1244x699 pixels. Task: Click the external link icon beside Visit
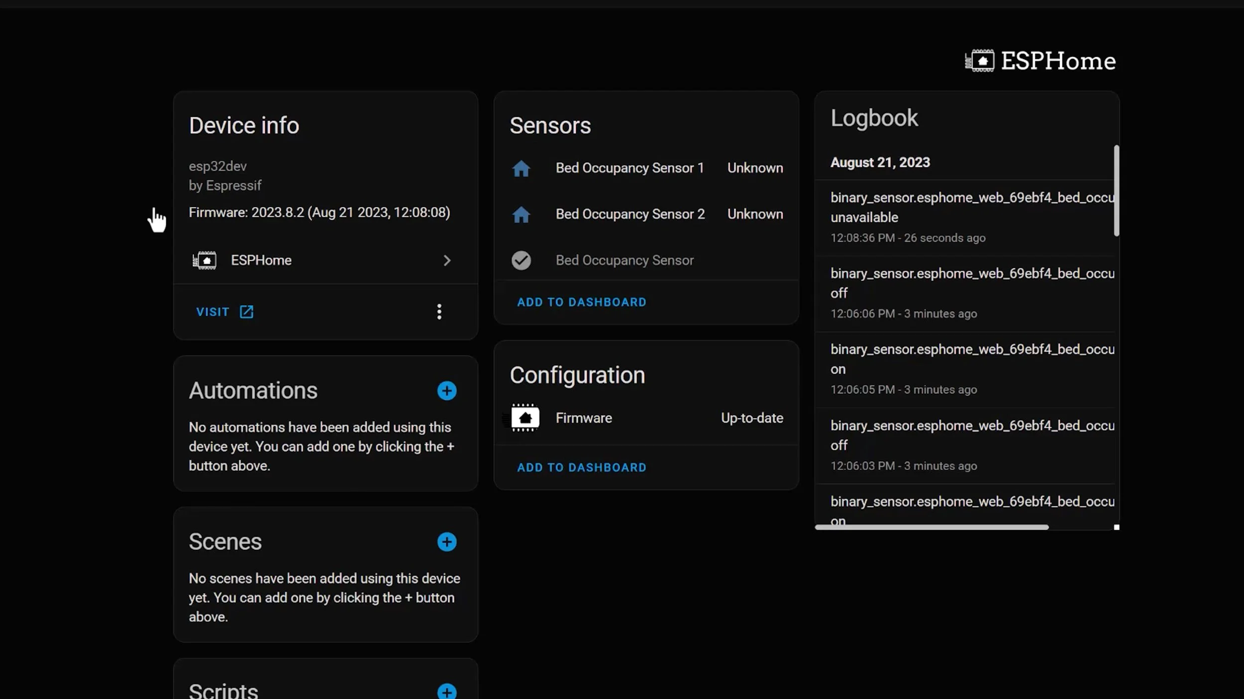[247, 312]
